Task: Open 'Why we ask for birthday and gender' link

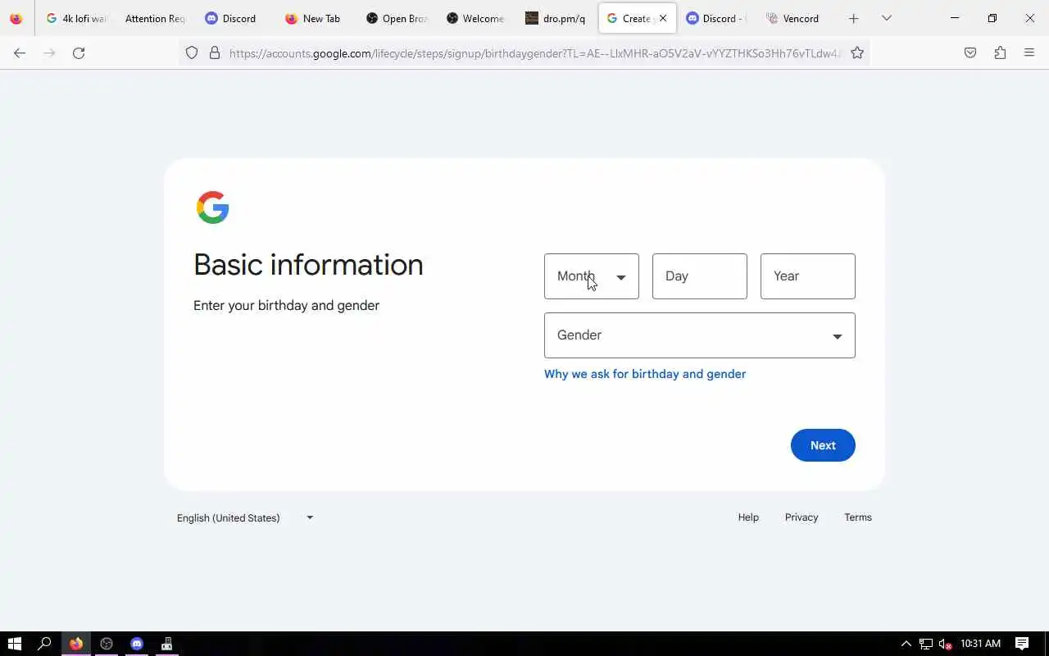Action: (645, 374)
